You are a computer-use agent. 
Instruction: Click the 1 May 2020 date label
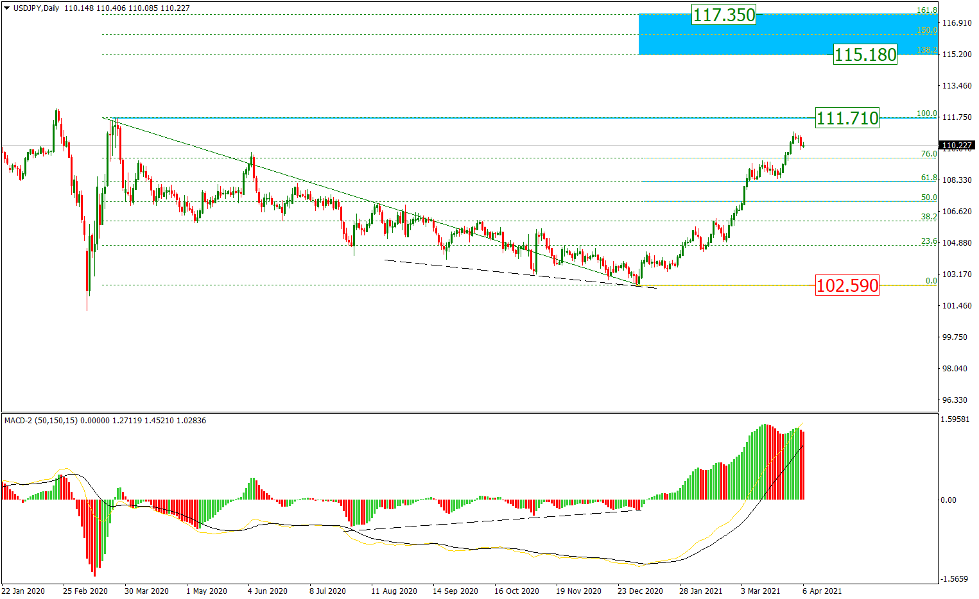click(x=207, y=591)
